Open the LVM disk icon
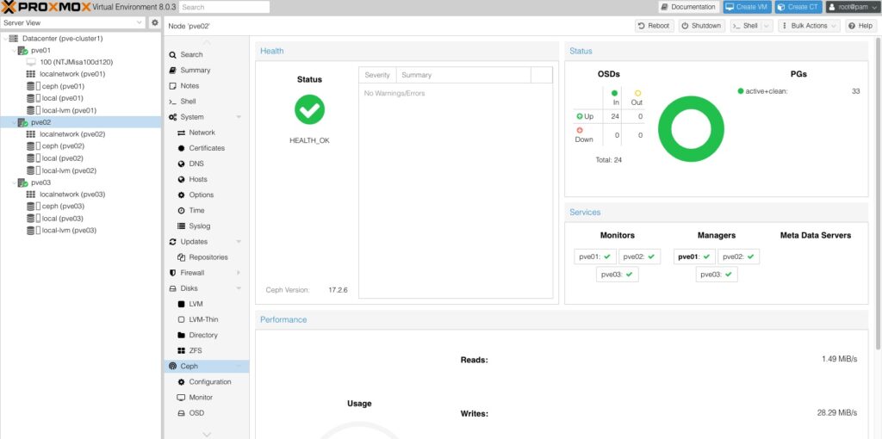The image size is (882, 439). pyautogui.click(x=181, y=304)
